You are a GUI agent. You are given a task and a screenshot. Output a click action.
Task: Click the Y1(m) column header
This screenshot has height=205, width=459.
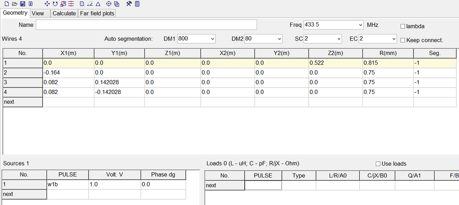point(119,53)
